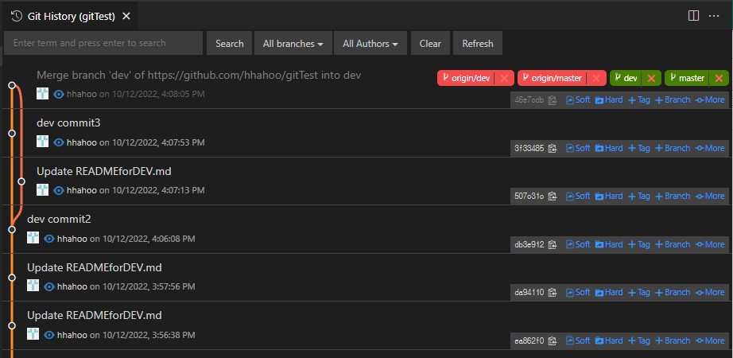Click graph node of merge commit
733x358 pixels.
click(12, 85)
